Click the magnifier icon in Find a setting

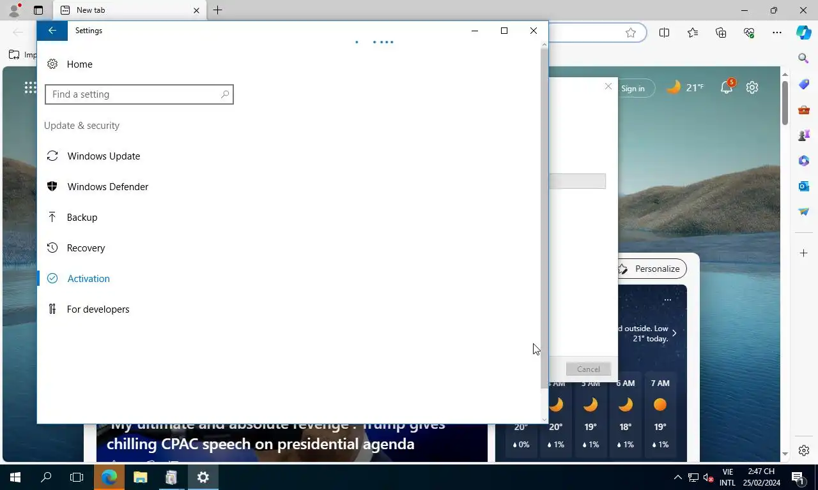pos(225,94)
